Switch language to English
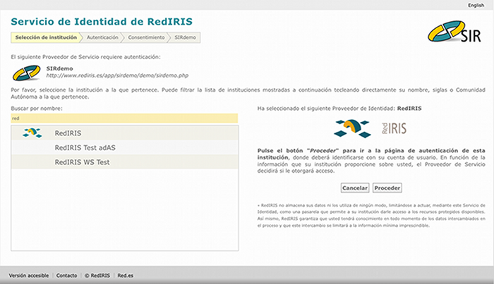This screenshot has height=284, width=494. pos(476,5)
